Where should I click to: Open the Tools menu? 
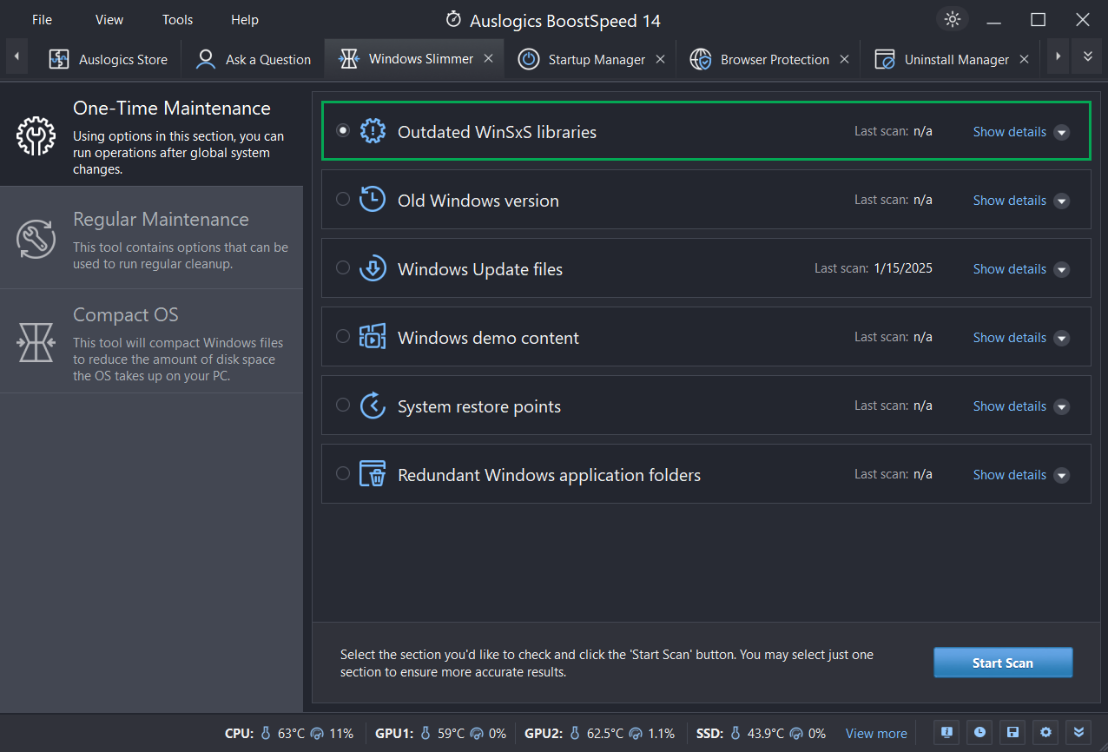[177, 19]
